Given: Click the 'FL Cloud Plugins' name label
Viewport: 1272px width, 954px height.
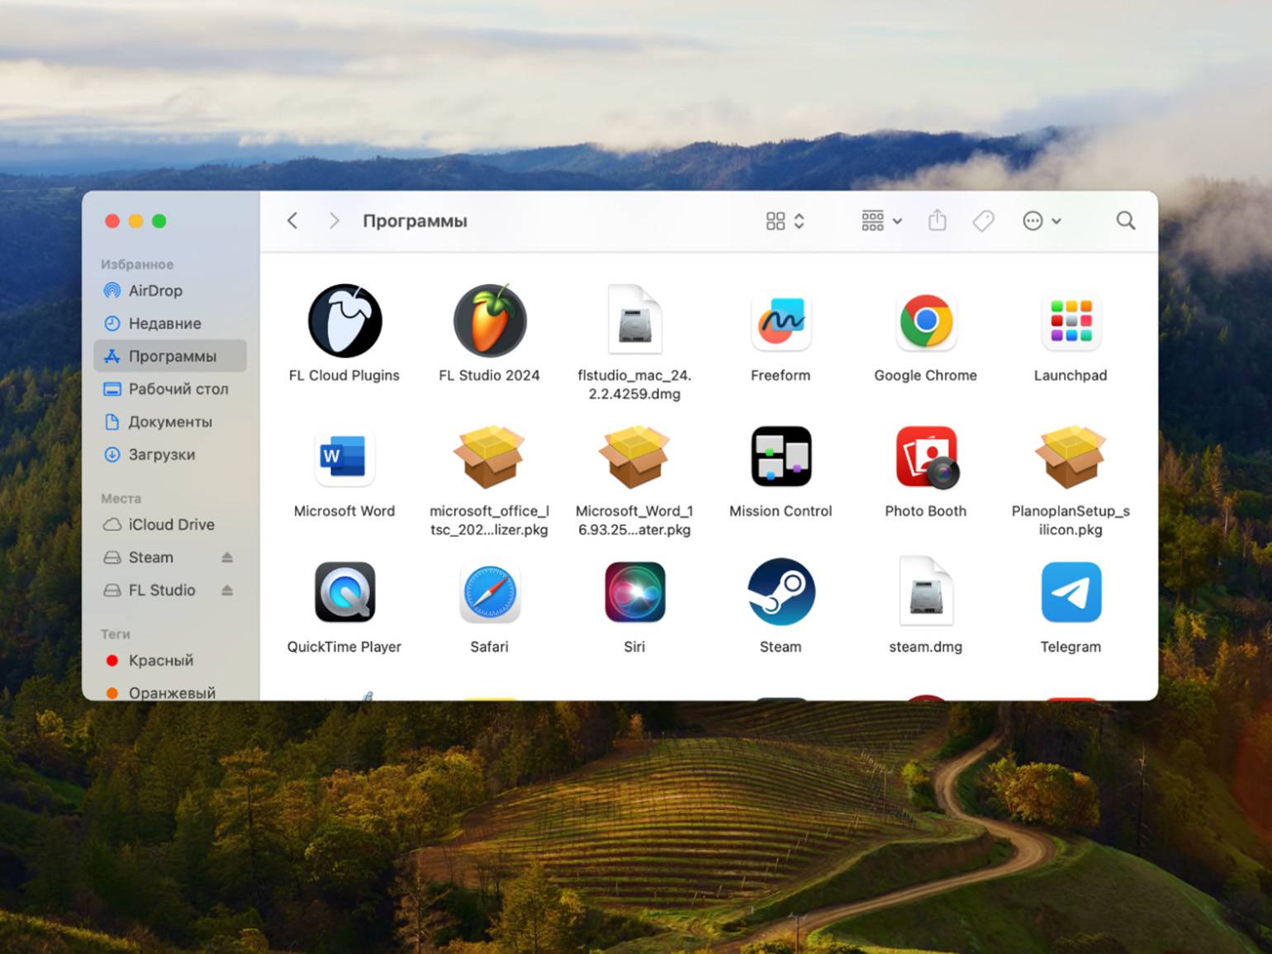Looking at the screenshot, I should pyautogui.click(x=344, y=375).
